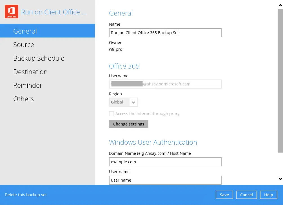Select the Others section
283x205 pixels.
tap(23, 99)
